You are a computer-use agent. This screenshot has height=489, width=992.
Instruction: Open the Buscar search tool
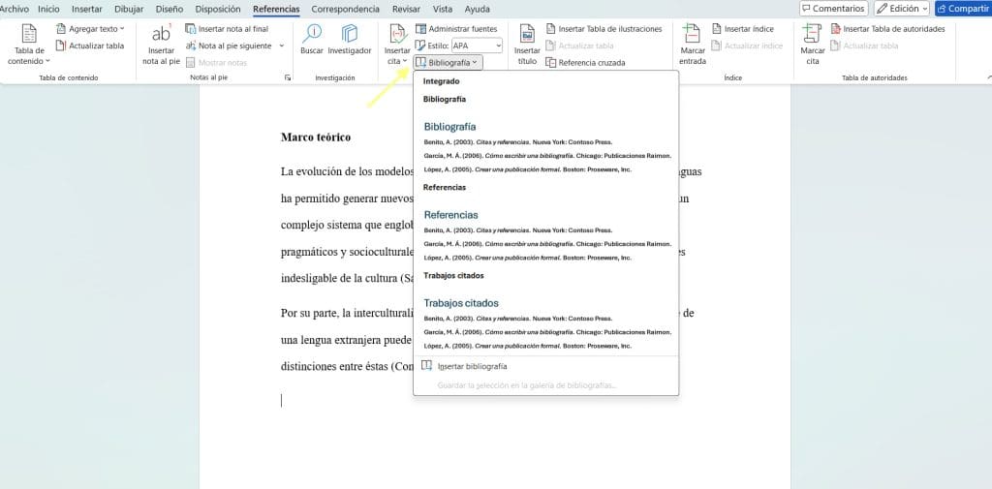pyautogui.click(x=312, y=40)
